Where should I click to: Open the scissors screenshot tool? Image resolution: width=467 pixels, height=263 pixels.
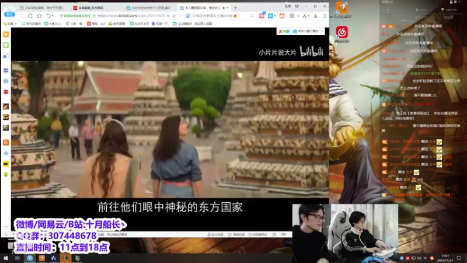click(304, 16)
